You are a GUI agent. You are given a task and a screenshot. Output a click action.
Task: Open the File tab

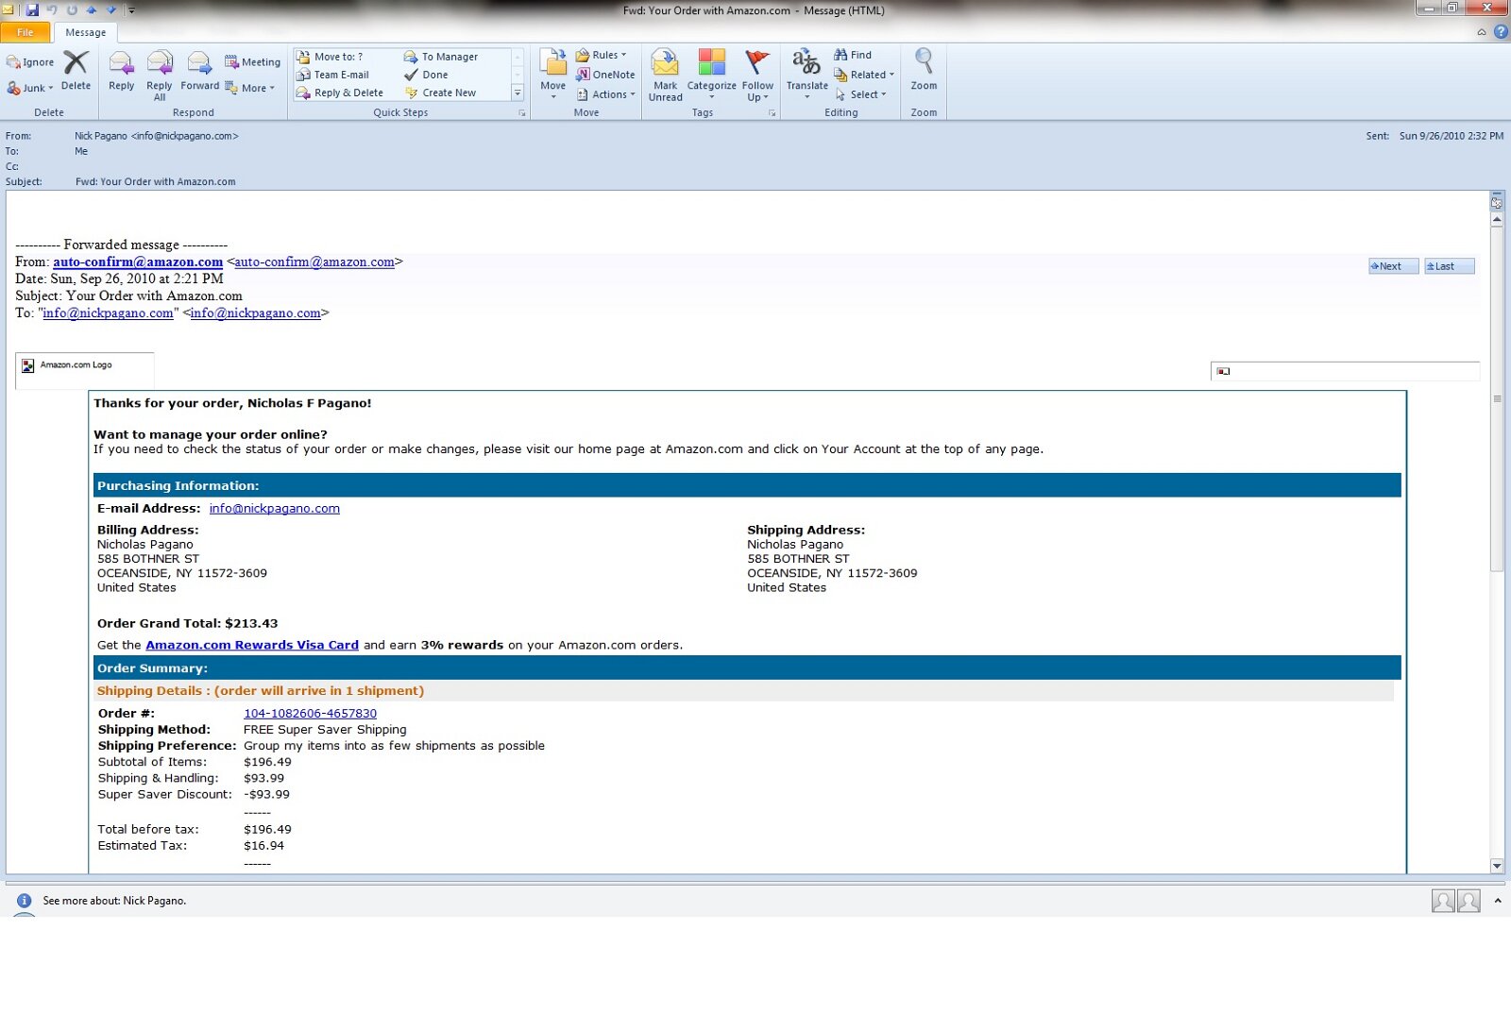tap(25, 32)
